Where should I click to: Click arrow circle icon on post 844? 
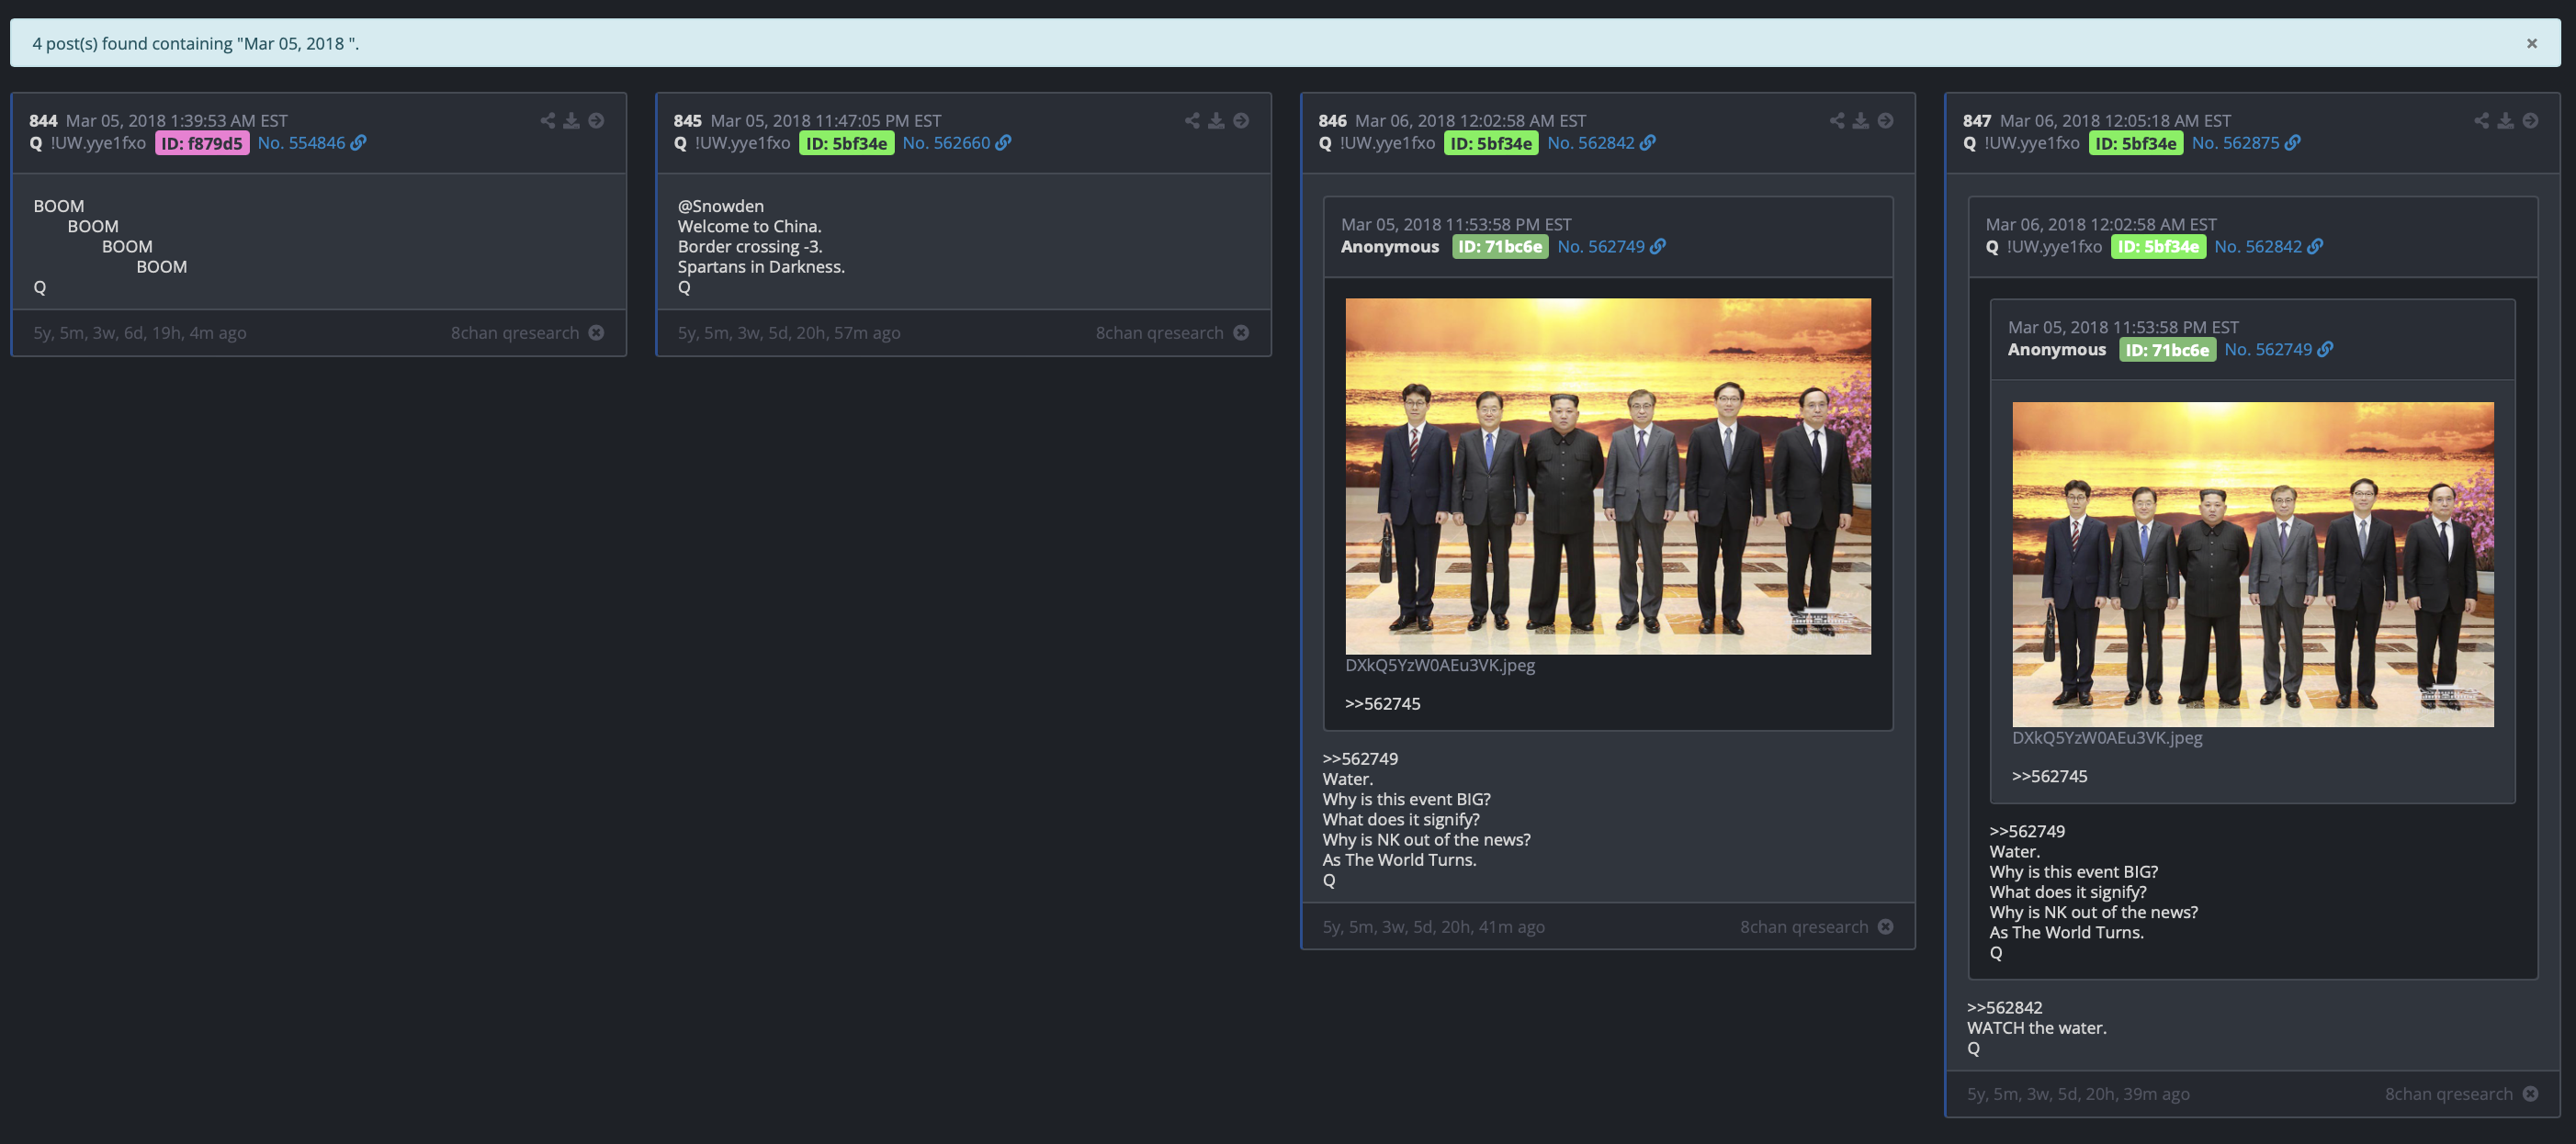click(596, 120)
